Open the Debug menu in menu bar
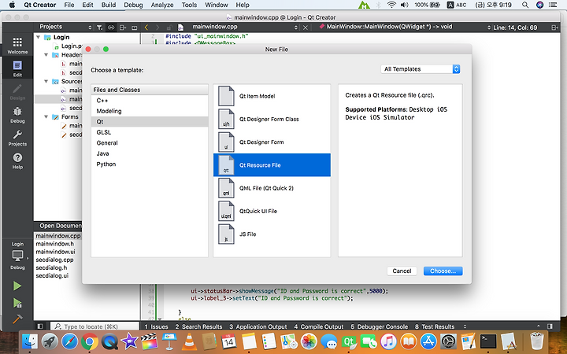 [x=133, y=5]
